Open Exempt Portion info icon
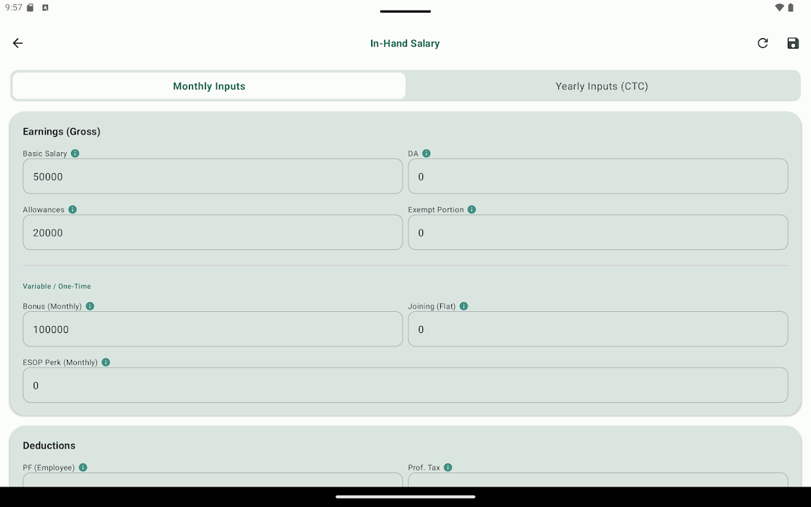The height and width of the screenshot is (507, 811). click(x=472, y=210)
